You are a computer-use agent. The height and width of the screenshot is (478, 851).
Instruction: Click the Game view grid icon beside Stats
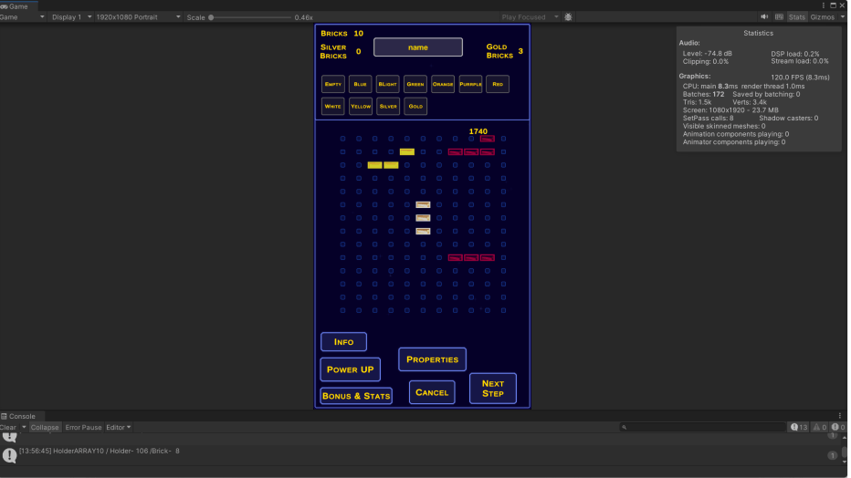(779, 17)
